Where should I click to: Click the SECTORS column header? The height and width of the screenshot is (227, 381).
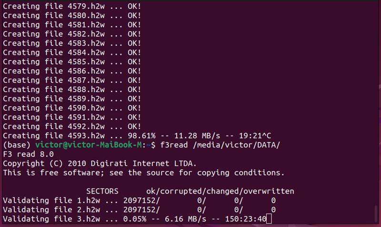click(102, 191)
